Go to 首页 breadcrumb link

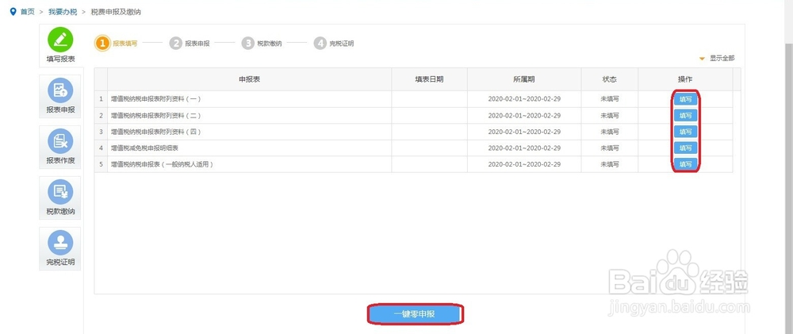click(27, 12)
